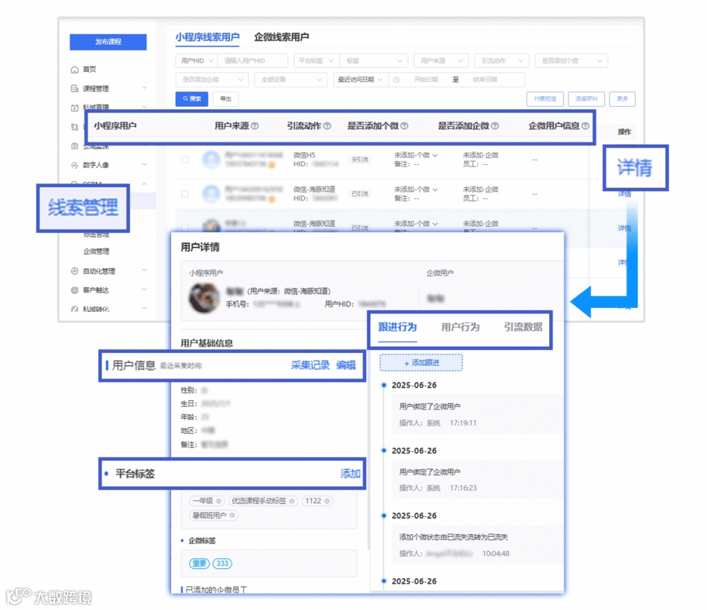The image size is (707, 610).
Task: Click the magnifier icon on the 搜索 button
Action: 184,99
